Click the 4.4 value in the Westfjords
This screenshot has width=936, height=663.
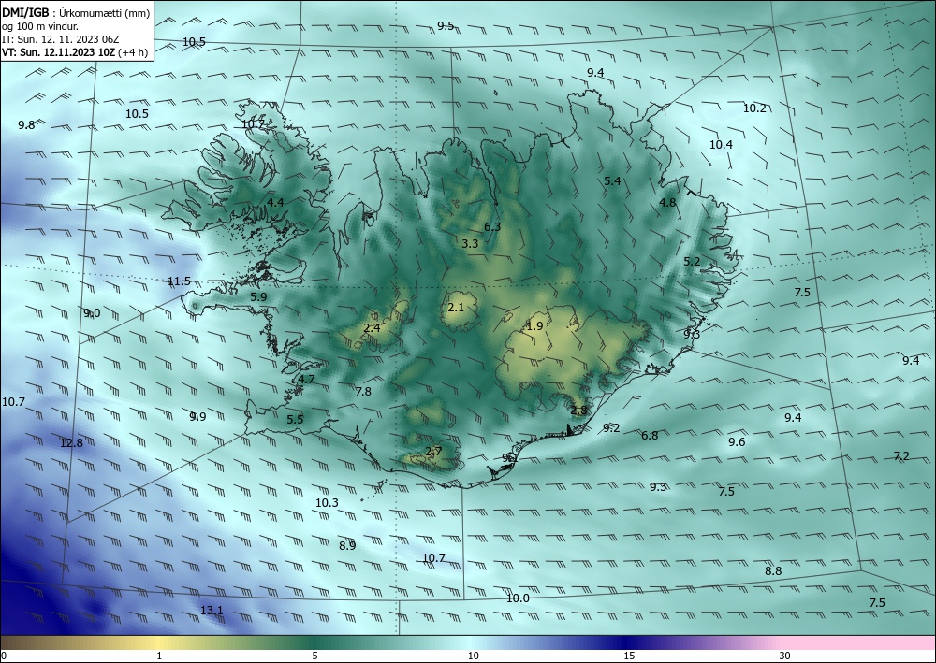[x=275, y=202]
